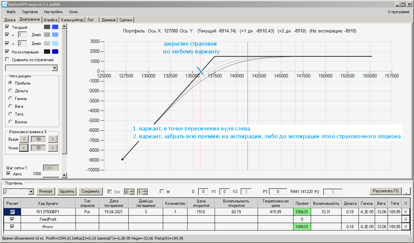
Task: Click the Удалить button
Action: click(67, 191)
